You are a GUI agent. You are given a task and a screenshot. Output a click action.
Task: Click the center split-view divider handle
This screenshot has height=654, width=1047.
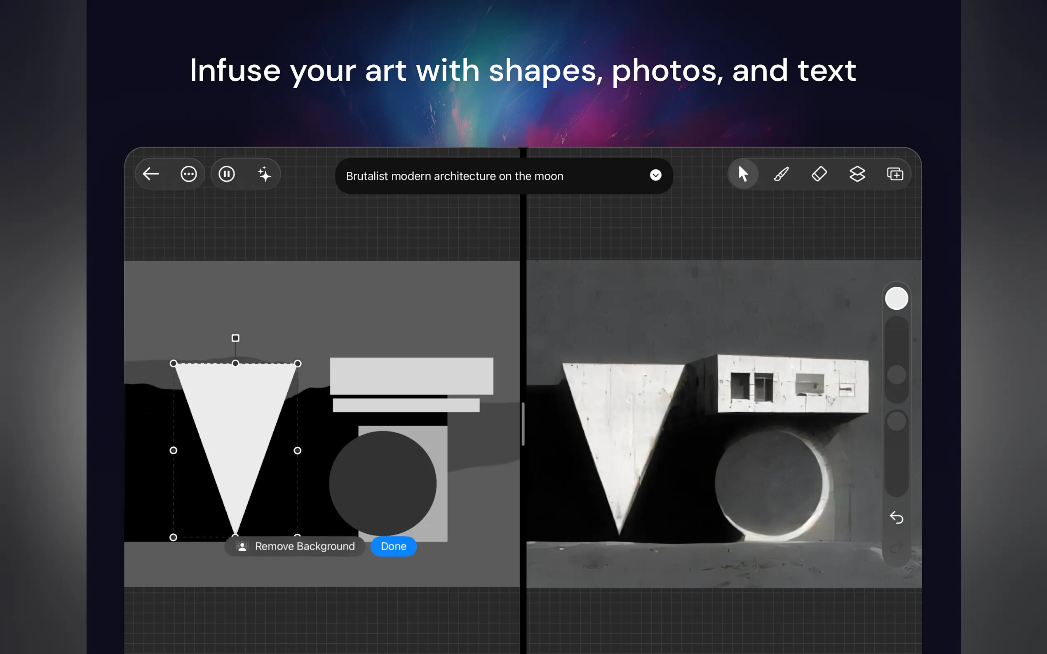(523, 424)
